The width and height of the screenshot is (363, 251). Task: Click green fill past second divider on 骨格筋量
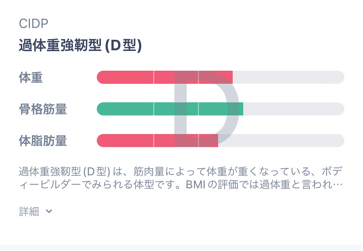point(221,109)
